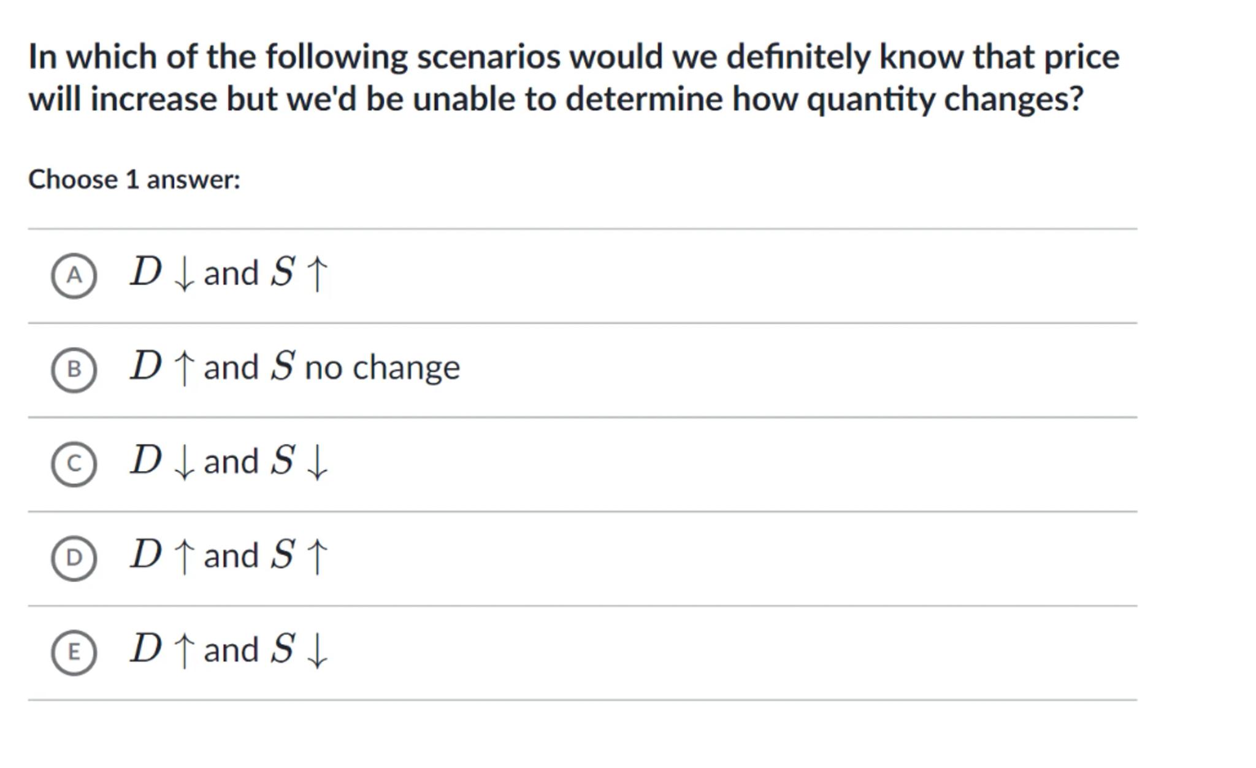The width and height of the screenshot is (1256, 768).
Task: Click the word "and" in answer E
Action: click(x=231, y=650)
